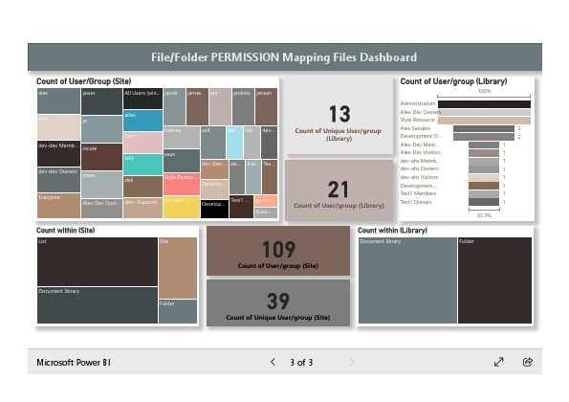Image resolution: width=569 pixels, height=402 pixels.
Task: Select the Administrators bar in Library chart
Action: pos(484,104)
